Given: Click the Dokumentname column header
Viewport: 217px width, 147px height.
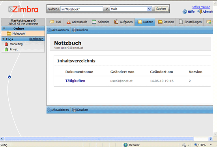Looking at the screenshot, I should click(x=79, y=72).
